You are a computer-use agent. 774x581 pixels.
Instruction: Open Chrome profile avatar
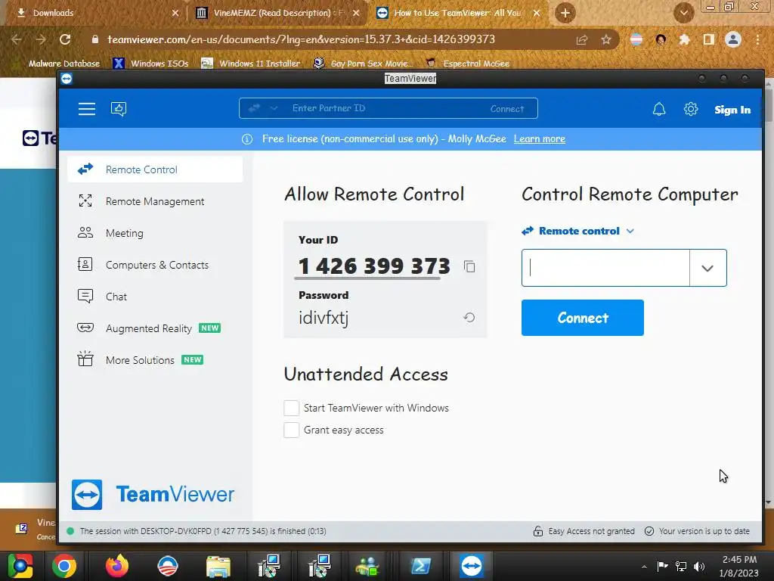coord(733,39)
